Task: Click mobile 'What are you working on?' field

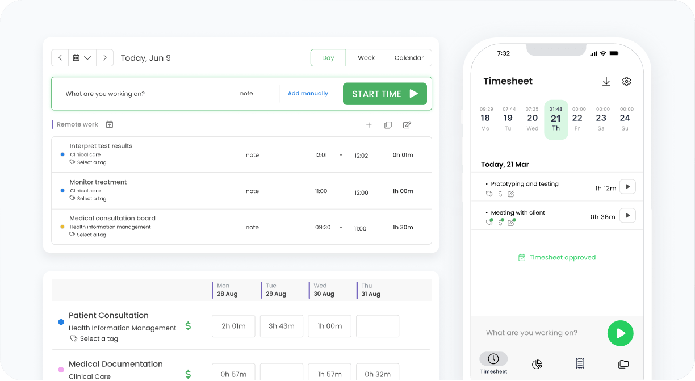Action: point(531,333)
